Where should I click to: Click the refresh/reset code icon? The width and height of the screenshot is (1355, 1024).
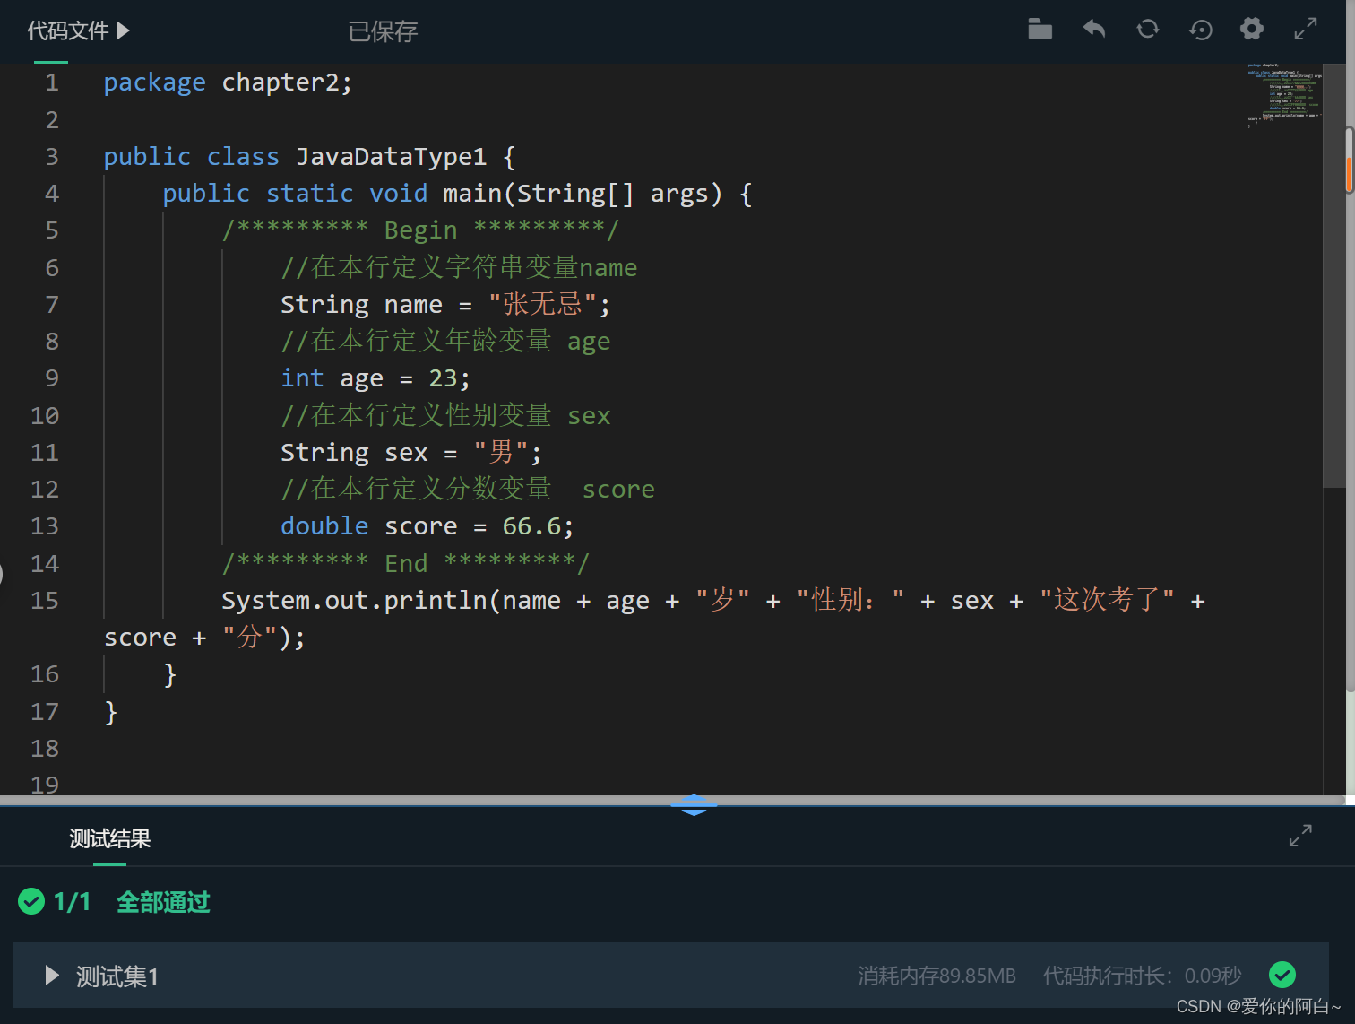[1147, 29]
